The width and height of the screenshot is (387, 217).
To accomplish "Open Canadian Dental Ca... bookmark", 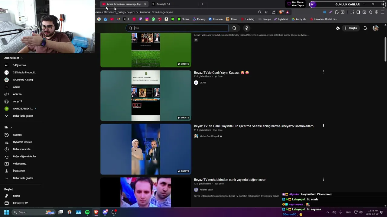I will pos(324,19).
